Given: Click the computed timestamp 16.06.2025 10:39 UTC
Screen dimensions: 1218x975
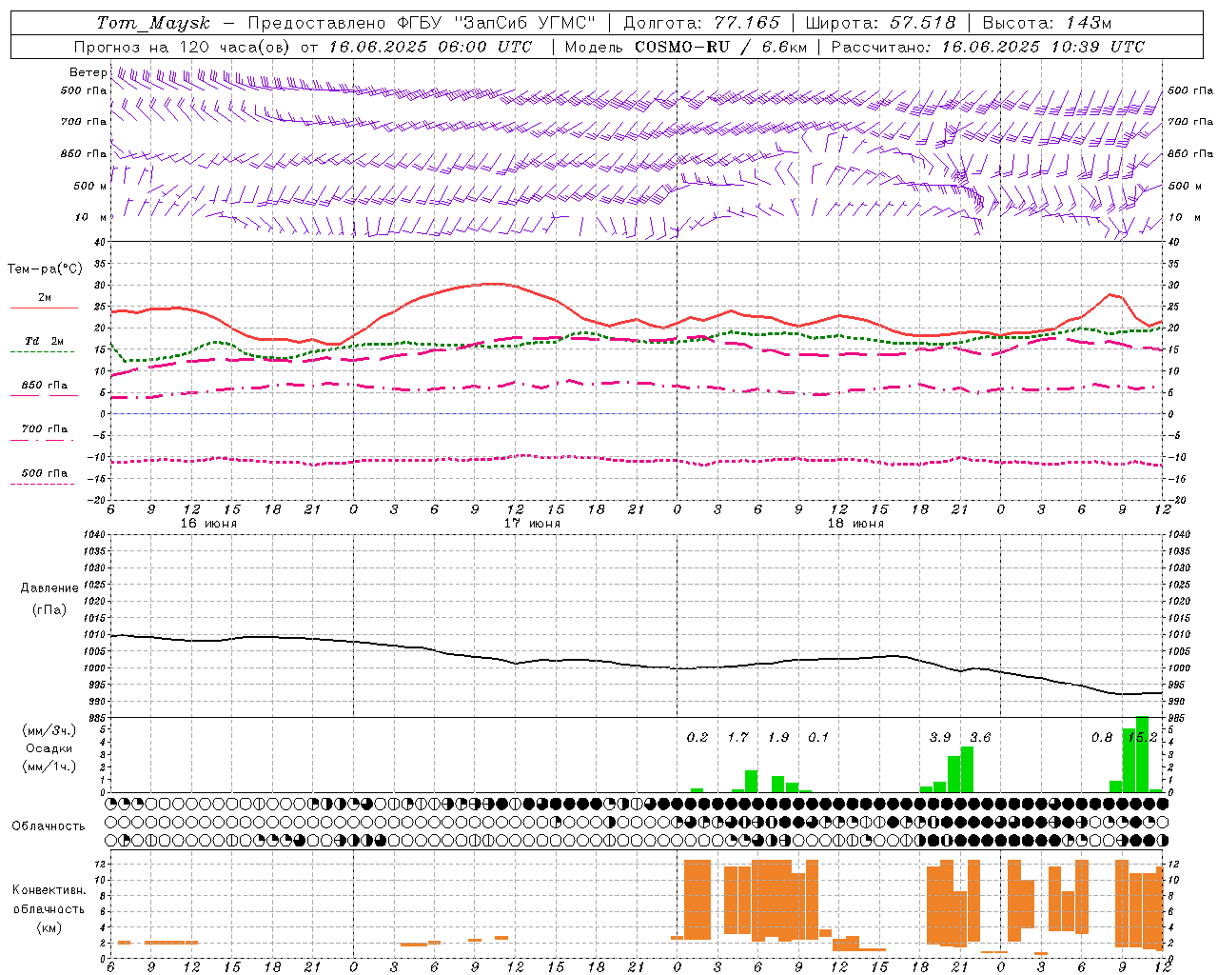Looking at the screenshot, I should pos(1043,47).
